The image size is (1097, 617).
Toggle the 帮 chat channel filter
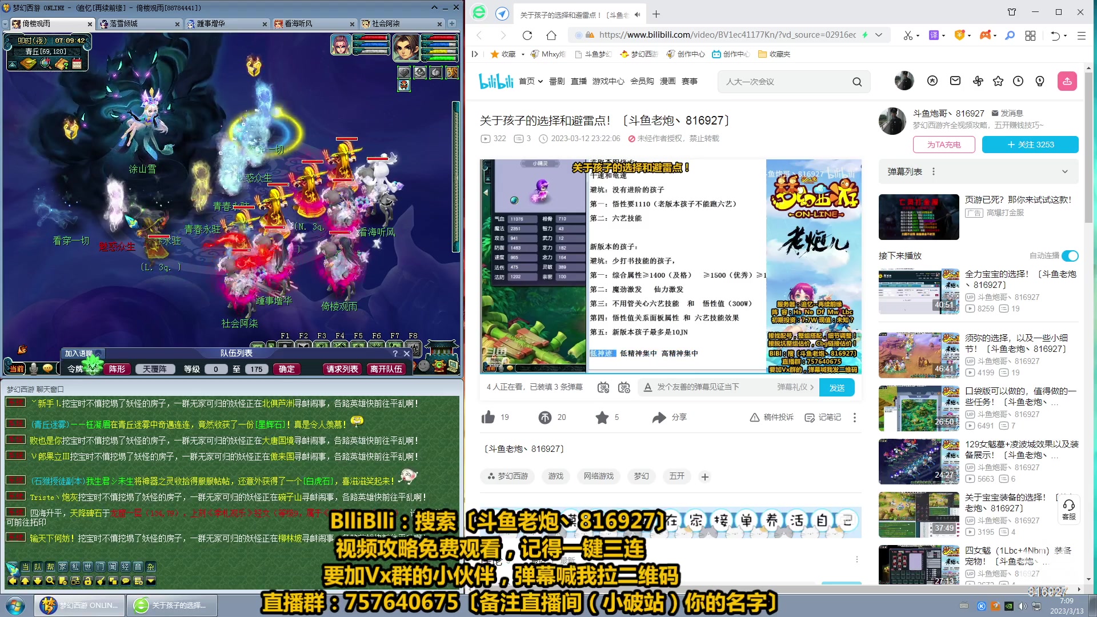(x=50, y=567)
